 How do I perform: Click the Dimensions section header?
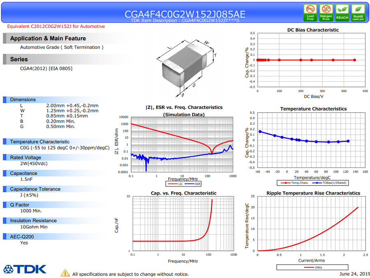coord(23,99)
